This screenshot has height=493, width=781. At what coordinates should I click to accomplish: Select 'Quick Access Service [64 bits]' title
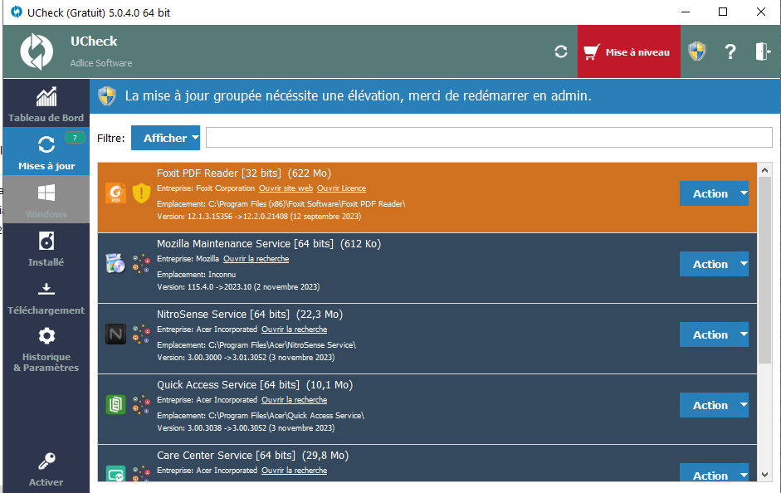pyautogui.click(x=228, y=385)
